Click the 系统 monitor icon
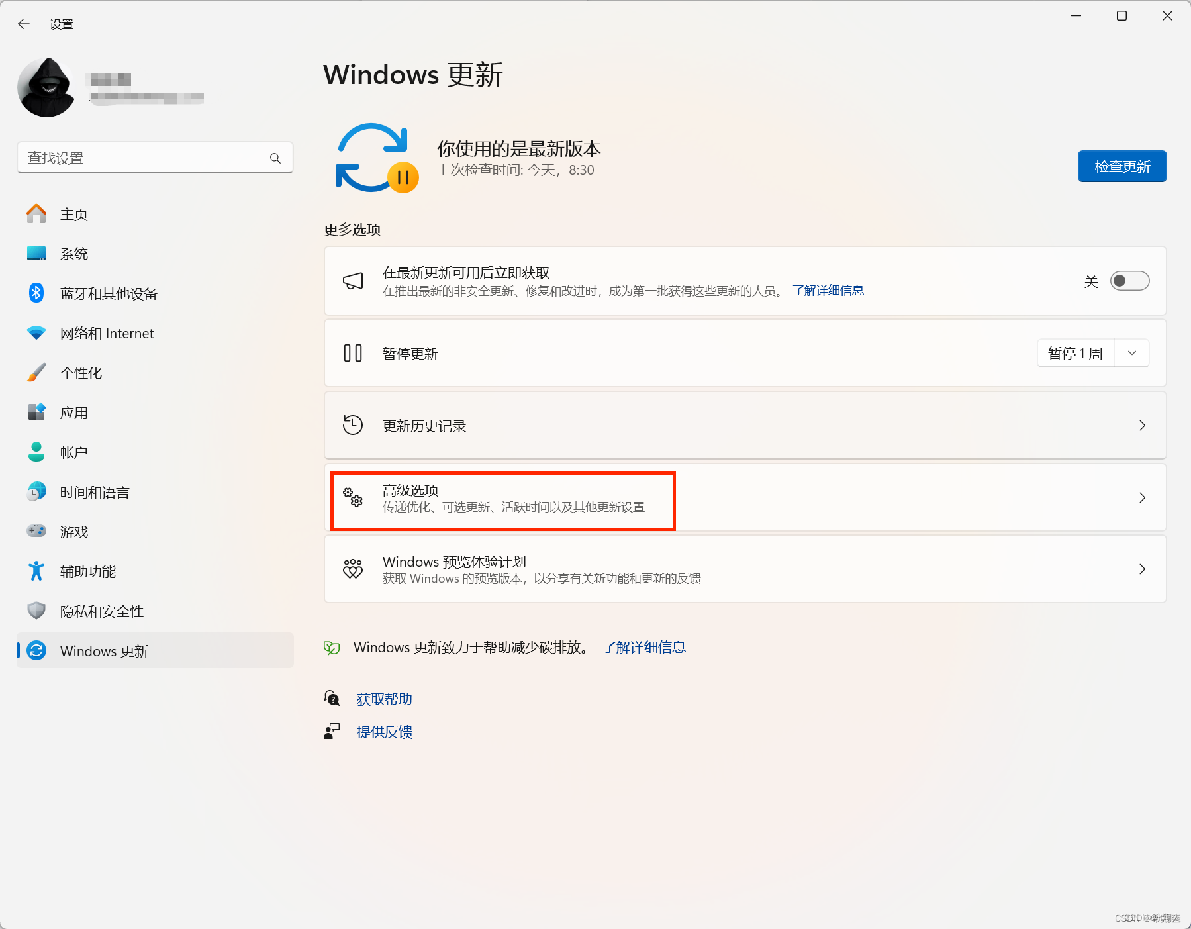 pos(36,254)
